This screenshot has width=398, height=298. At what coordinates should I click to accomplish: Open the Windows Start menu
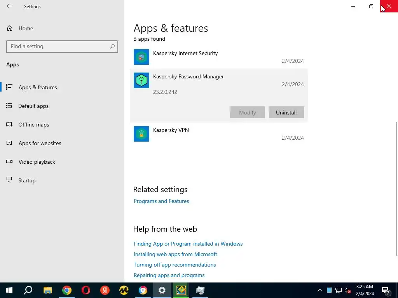point(9,290)
